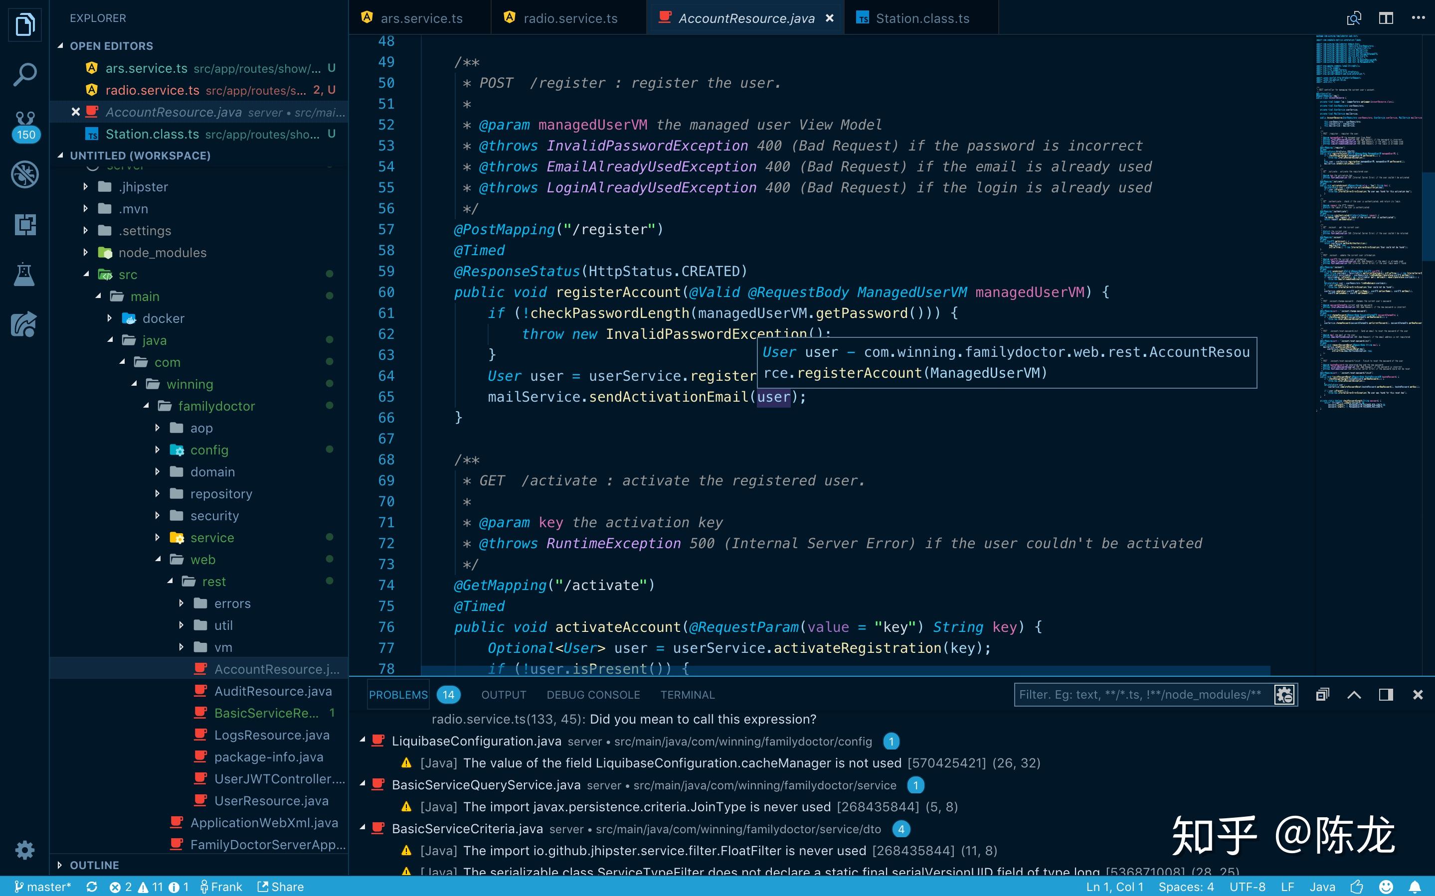Viewport: 1435px width, 896px height.
Task: Open the Search view in activity bar
Action: 24,75
